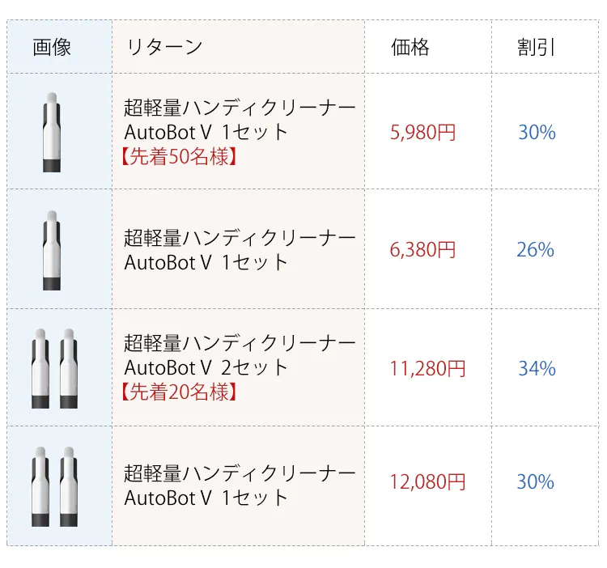The width and height of the screenshot is (607, 568).
Task: Click the 割引 column header
Action: click(x=537, y=47)
